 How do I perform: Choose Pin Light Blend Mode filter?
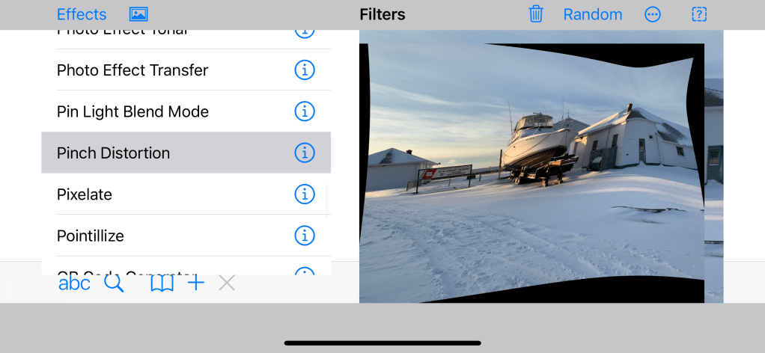tap(132, 111)
